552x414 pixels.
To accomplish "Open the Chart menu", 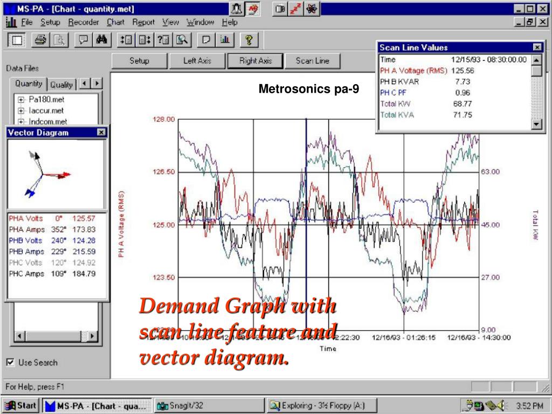I will (115, 22).
